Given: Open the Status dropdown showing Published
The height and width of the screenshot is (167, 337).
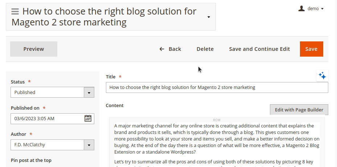Looking at the screenshot, I should point(52,92).
